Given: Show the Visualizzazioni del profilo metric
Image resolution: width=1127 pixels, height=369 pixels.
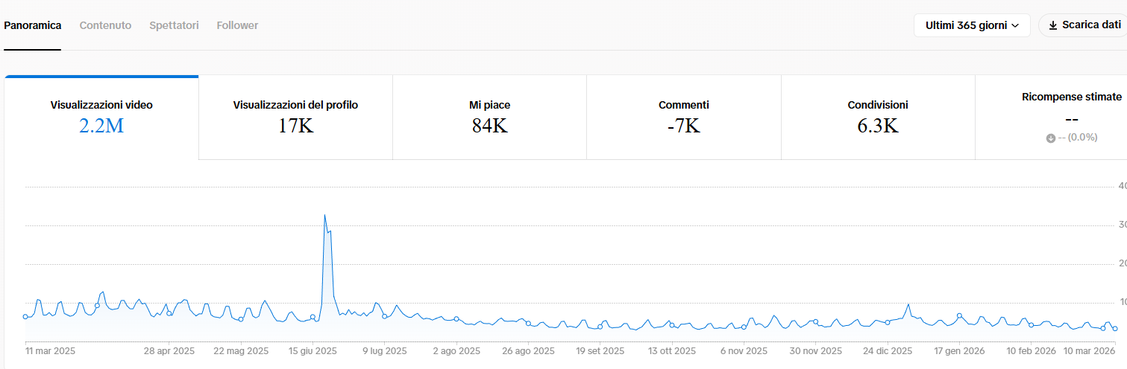Looking at the screenshot, I should point(295,118).
